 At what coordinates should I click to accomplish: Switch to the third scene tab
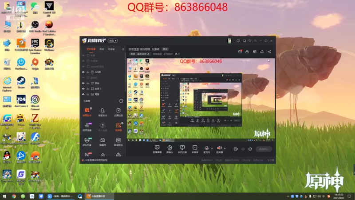coord(111,49)
